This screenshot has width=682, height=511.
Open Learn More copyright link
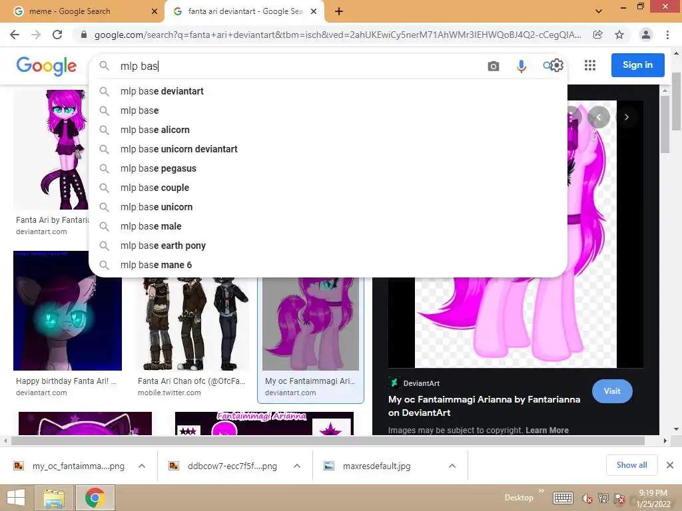pos(547,430)
